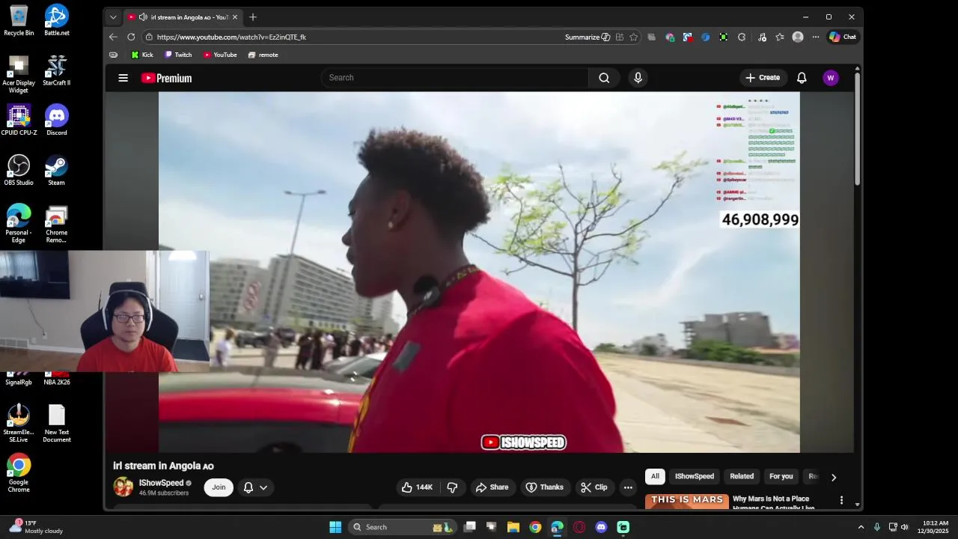This screenshot has height=539, width=958.
Task: Dislike the video with thumbs down
Action: pos(452,487)
